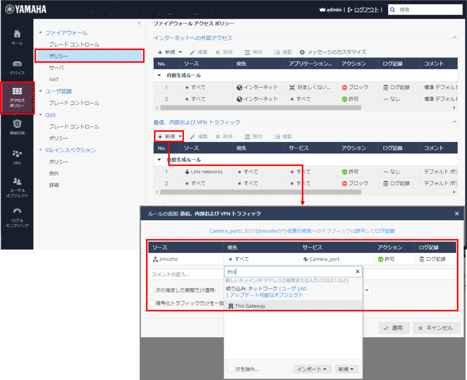Open the Threat Prevention shield icon
Image resolution: width=467 pixels, height=380 pixels.
point(17,124)
